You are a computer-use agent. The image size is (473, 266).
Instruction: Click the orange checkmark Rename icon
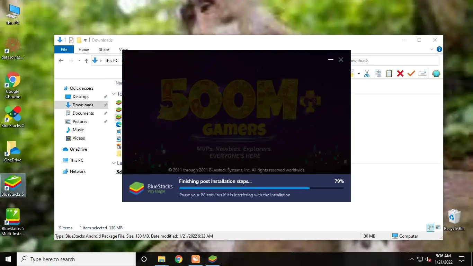(411, 73)
